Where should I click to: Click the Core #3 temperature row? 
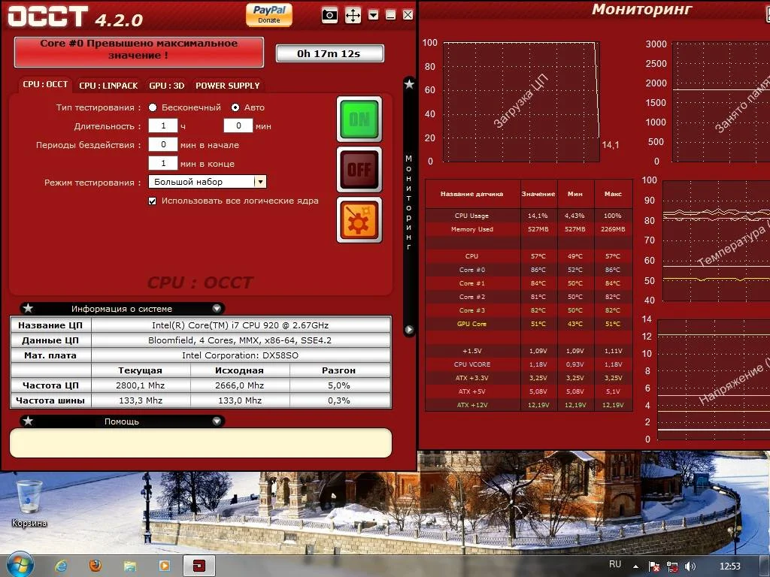coord(529,310)
